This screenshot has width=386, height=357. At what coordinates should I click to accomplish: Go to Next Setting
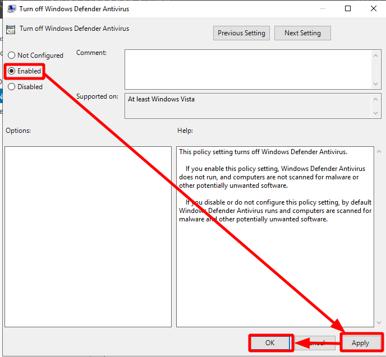tap(302, 33)
